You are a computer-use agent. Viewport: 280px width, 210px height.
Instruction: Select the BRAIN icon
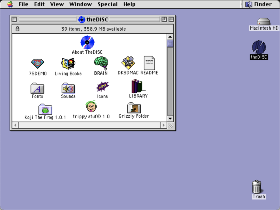101,63
